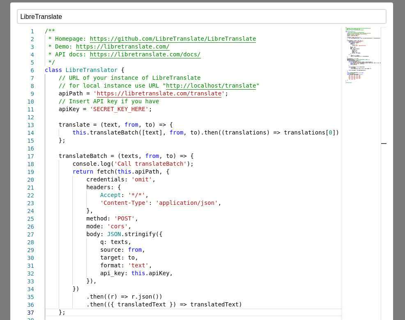This screenshot has width=405, height=320.
Task: Click line number 37 in the gutter
Action: click(31, 313)
